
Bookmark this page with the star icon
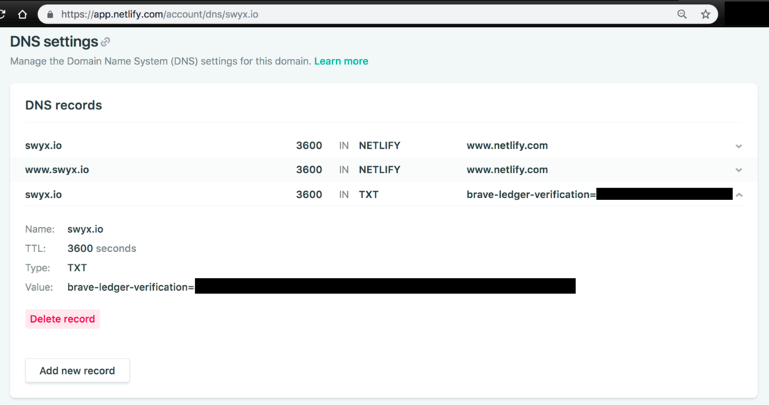coord(705,14)
